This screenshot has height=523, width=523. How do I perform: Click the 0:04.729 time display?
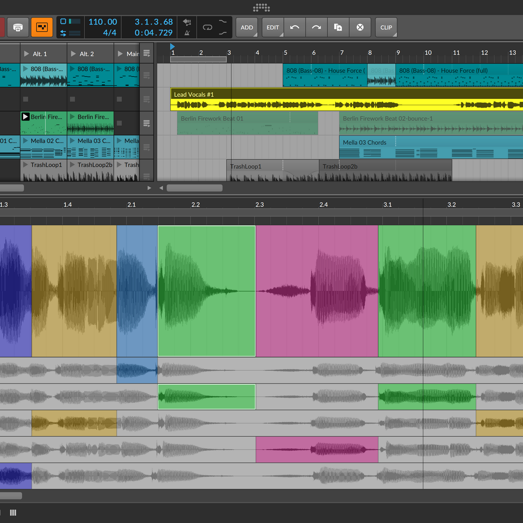click(x=153, y=33)
